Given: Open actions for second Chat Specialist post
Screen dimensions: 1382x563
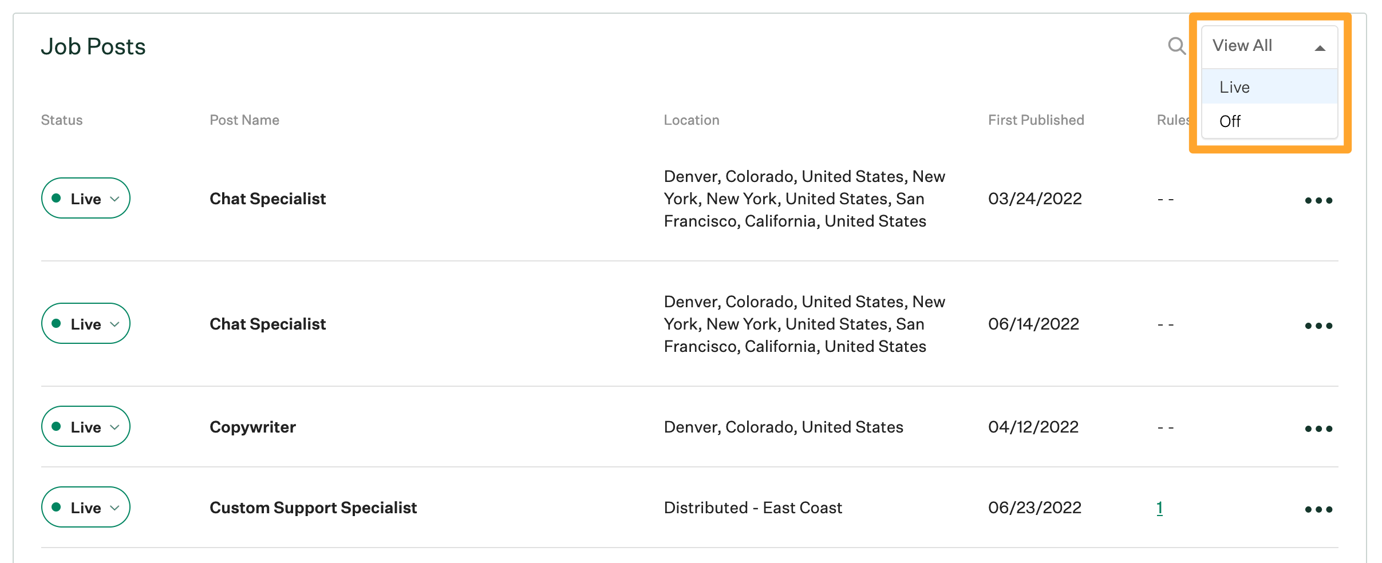Looking at the screenshot, I should (1318, 325).
